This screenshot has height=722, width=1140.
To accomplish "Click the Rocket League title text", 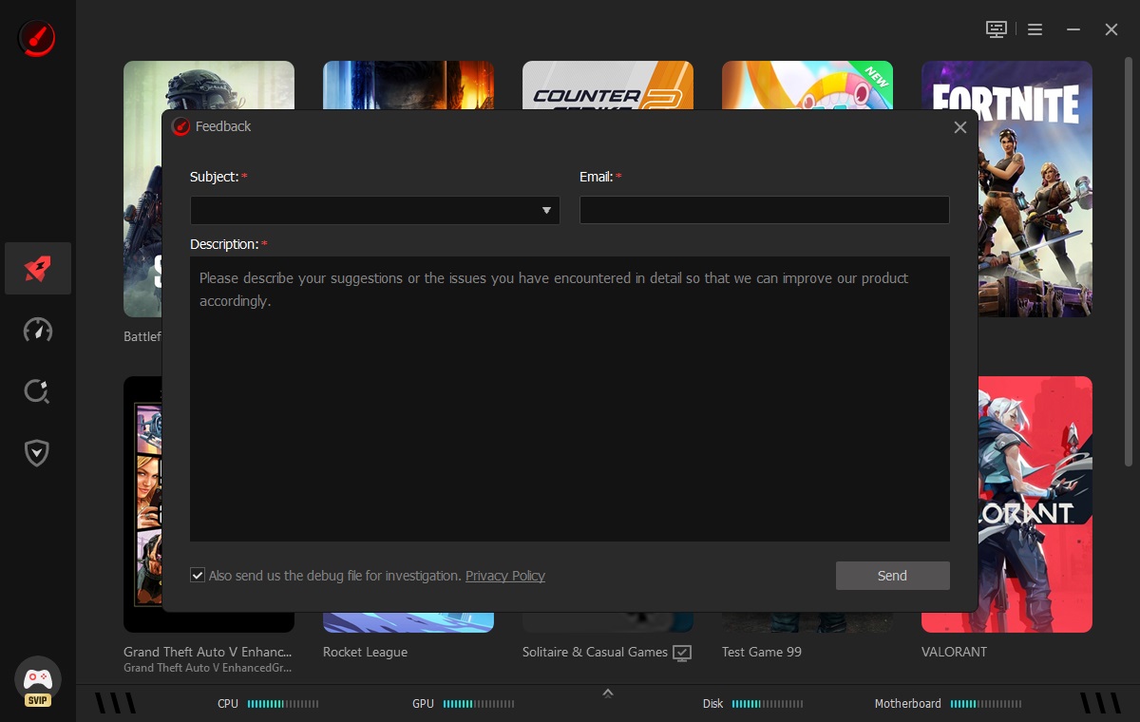I will 365,653.
